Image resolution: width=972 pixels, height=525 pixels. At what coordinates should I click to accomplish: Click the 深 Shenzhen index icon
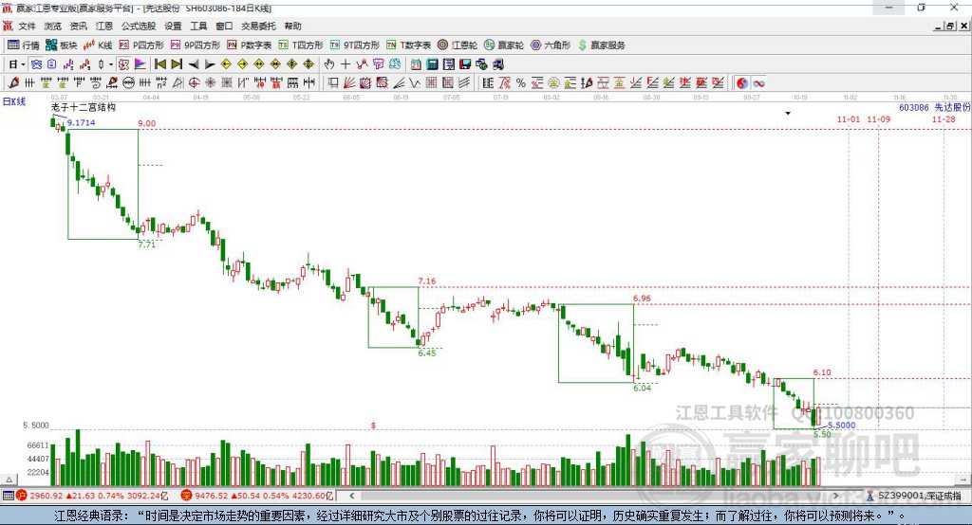click(187, 496)
